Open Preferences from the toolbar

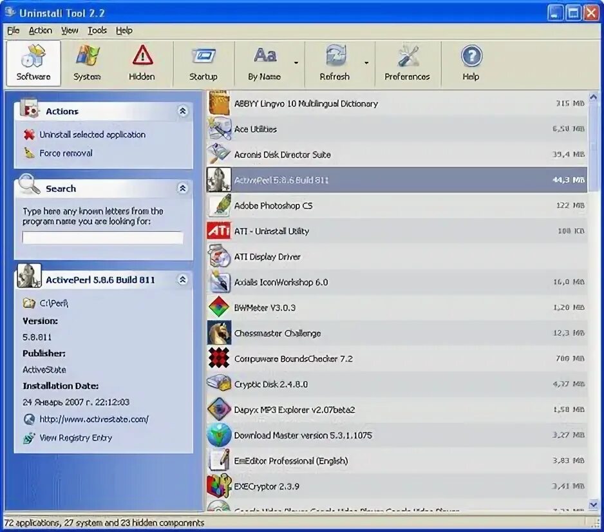click(x=407, y=64)
